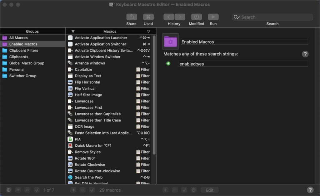
Task: Select the Remove Styles macro
Action: coord(109,152)
